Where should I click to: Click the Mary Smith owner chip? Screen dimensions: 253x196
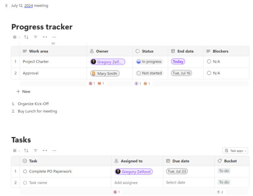pyautogui.click(x=105, y=73)
